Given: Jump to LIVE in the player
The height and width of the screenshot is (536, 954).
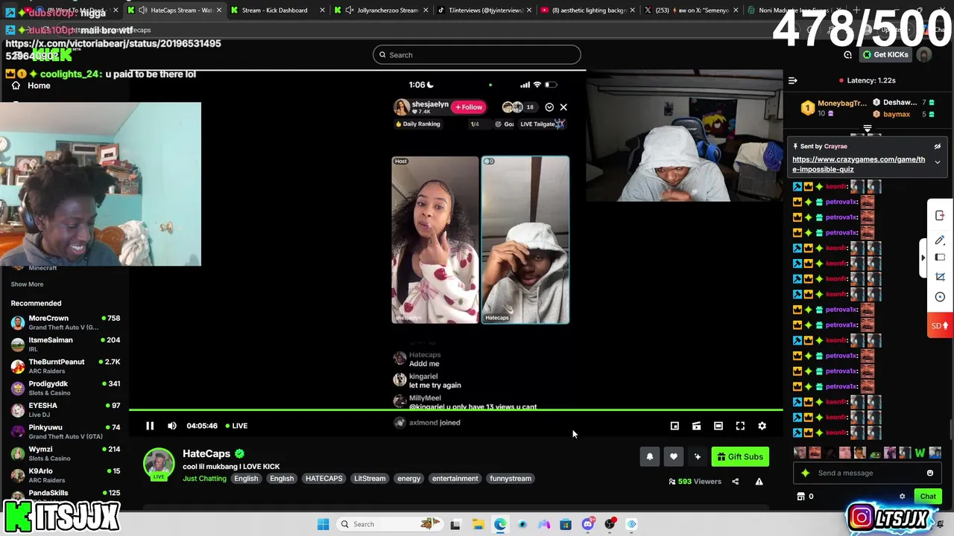Looking at the screenshot, I should (236, 426).
